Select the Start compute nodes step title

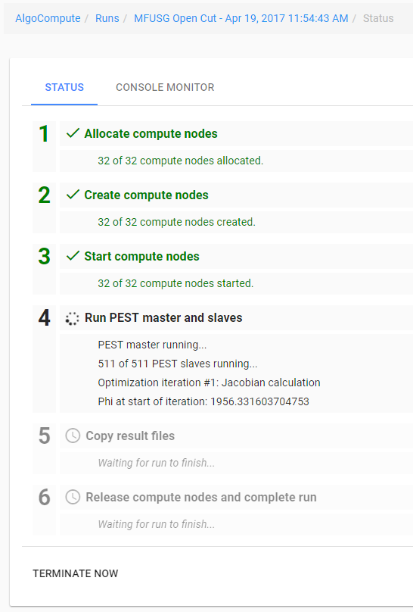[141, 256]
